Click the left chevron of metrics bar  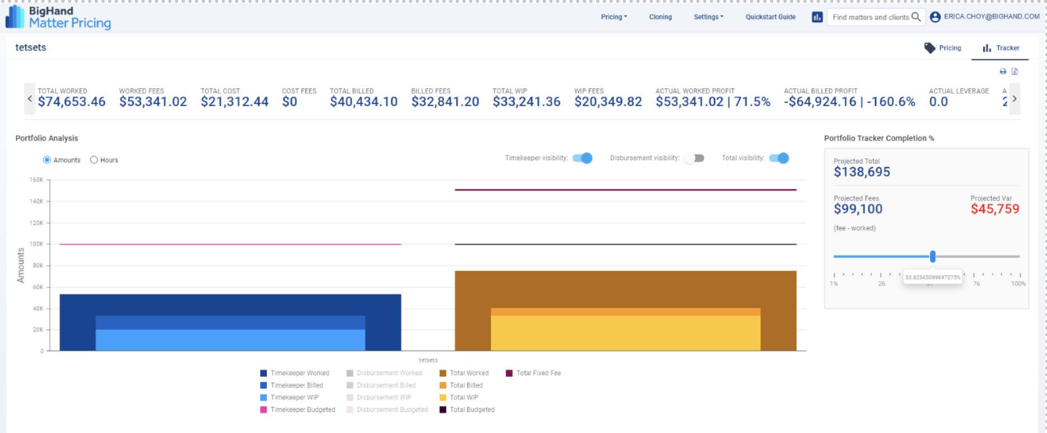(x=30, y=99)
